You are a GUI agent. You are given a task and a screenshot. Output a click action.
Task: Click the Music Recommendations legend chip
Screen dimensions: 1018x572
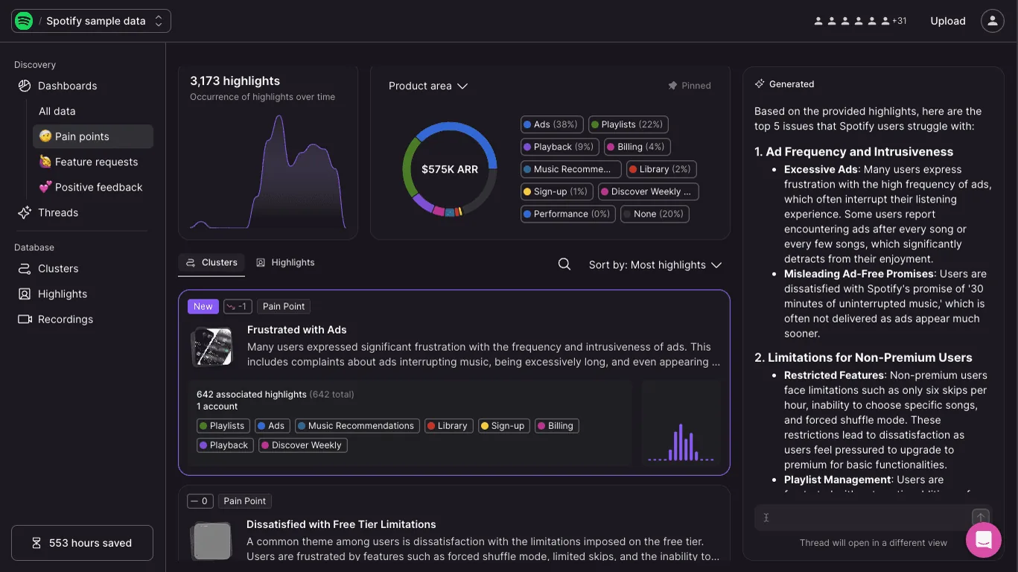coord(570,169)
